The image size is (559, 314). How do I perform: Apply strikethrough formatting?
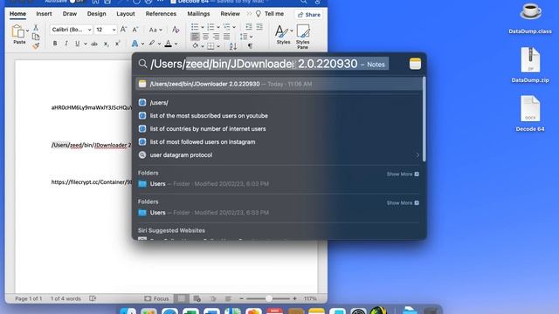(x=94, y=44)
